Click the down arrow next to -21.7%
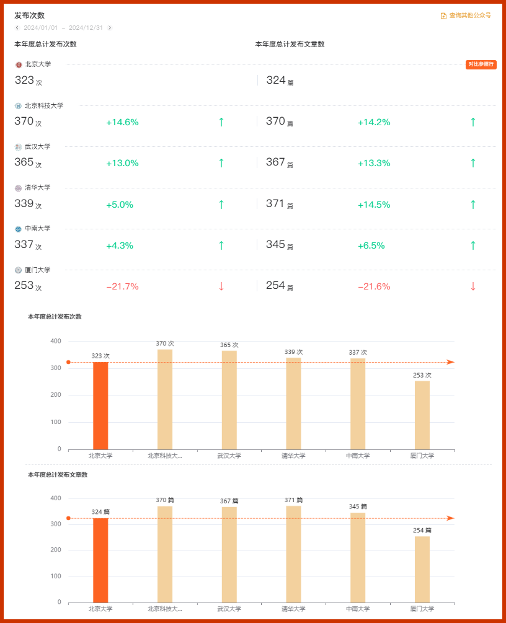This screenshot has height=623, width=506. 221,286
